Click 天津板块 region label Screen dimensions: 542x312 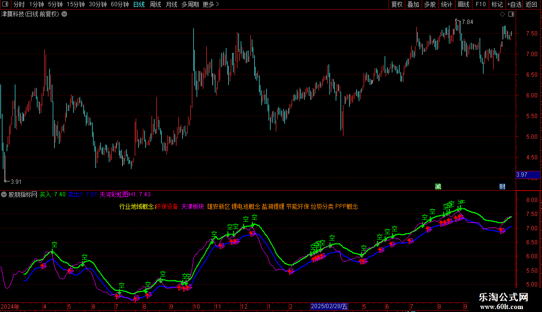[x=192, y=206]
